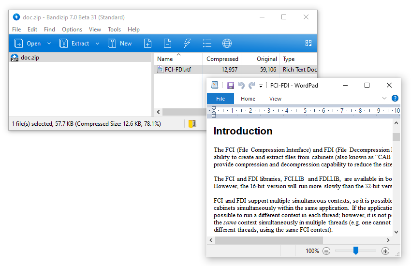Open WordPad Help via the question mark icon
This screenshot has width=411, height=266.
[x=395, y=98]
